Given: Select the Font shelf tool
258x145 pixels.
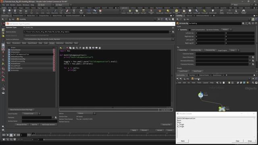Looking at the screenshot, I should [74, 11].
